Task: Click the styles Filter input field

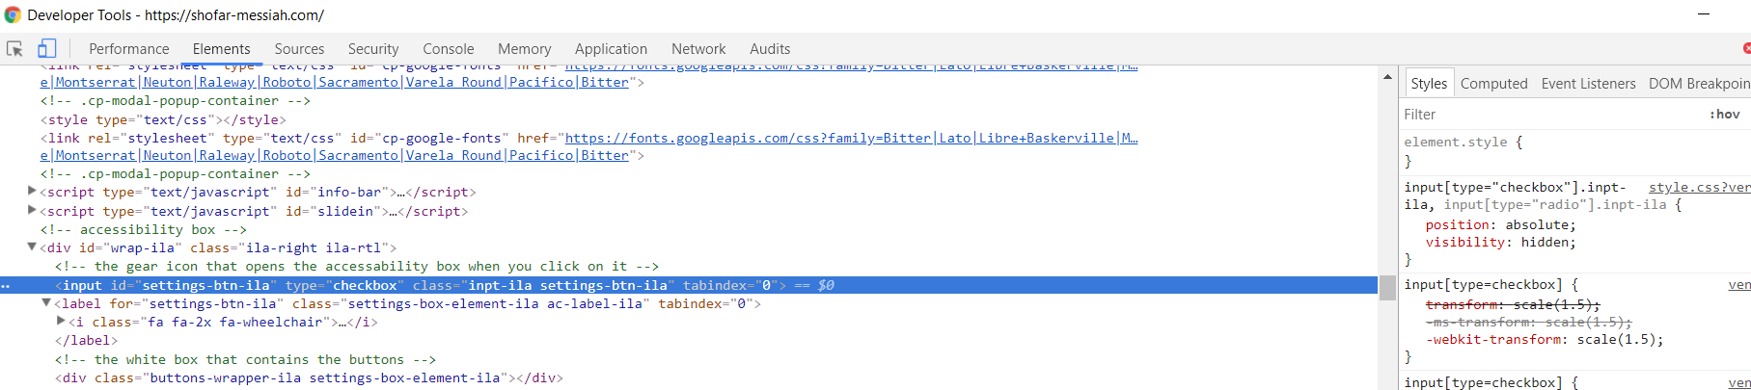Action: pyautogui.click(x=1553, y=114)
